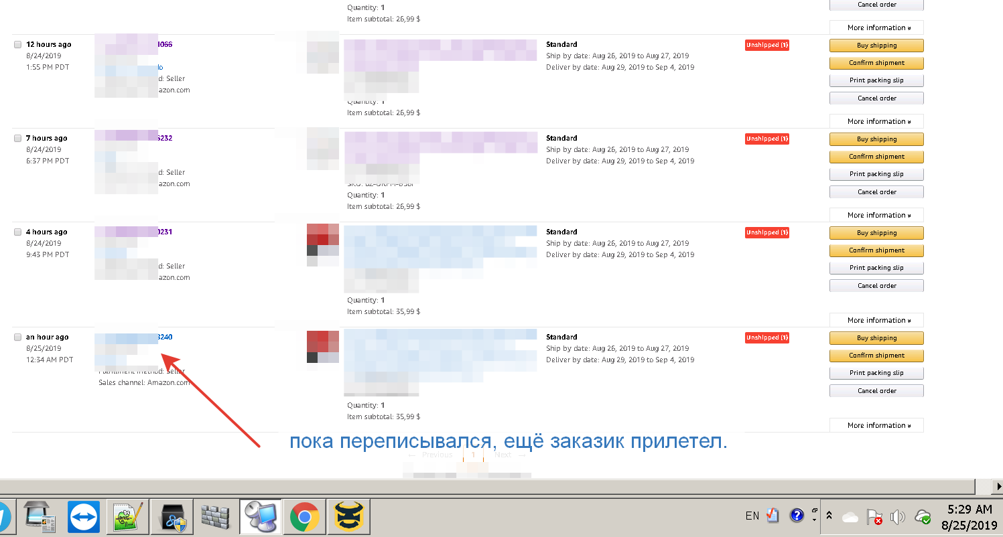The width and height of the screenshot is (1003, 537).
Task: Expand More information for the 4-hours-ago order
Action: pos(876,320)
